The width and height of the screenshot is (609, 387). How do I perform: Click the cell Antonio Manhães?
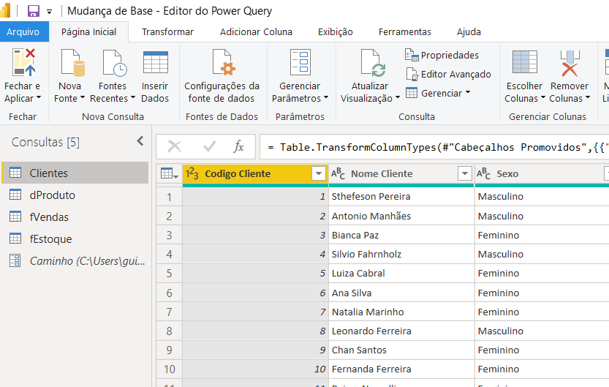pos(401,216)
